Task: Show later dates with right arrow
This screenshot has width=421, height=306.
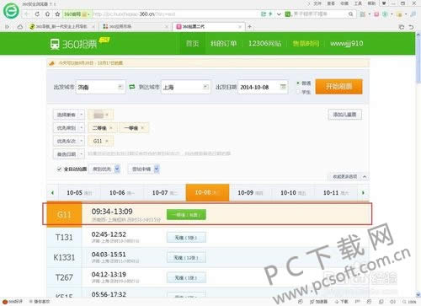Action: 363,193
